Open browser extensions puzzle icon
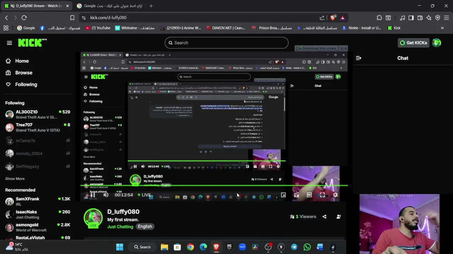 (379, 18)
